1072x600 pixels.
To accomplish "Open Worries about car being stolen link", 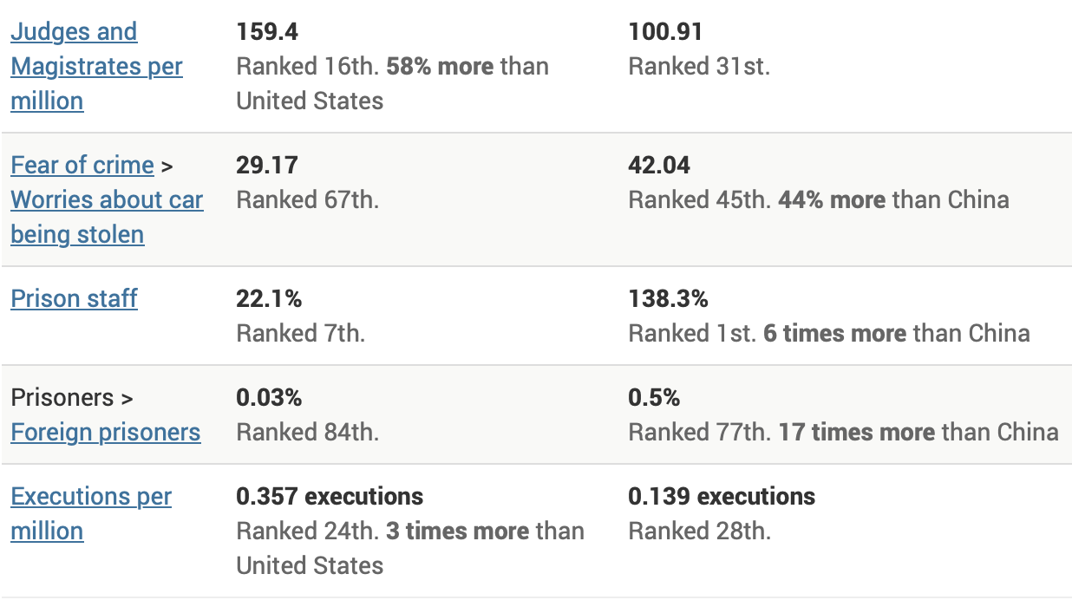I will [x=107, y=200].
